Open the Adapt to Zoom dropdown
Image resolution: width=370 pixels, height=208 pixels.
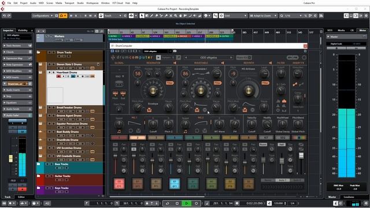tap(263, 16)
